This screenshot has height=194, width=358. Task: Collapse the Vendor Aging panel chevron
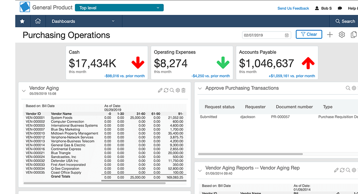24,91
